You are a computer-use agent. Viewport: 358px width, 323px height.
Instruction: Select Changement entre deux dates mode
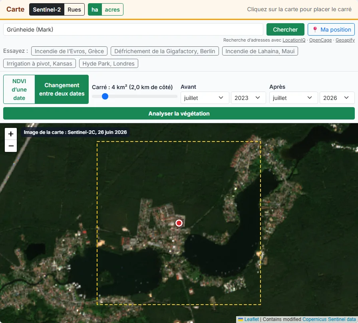point(62,89)
